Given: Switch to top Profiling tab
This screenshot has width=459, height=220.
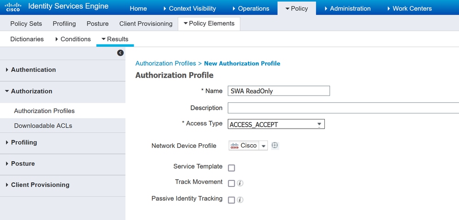Looking at the screenshot, I should (x=64, y=24).
